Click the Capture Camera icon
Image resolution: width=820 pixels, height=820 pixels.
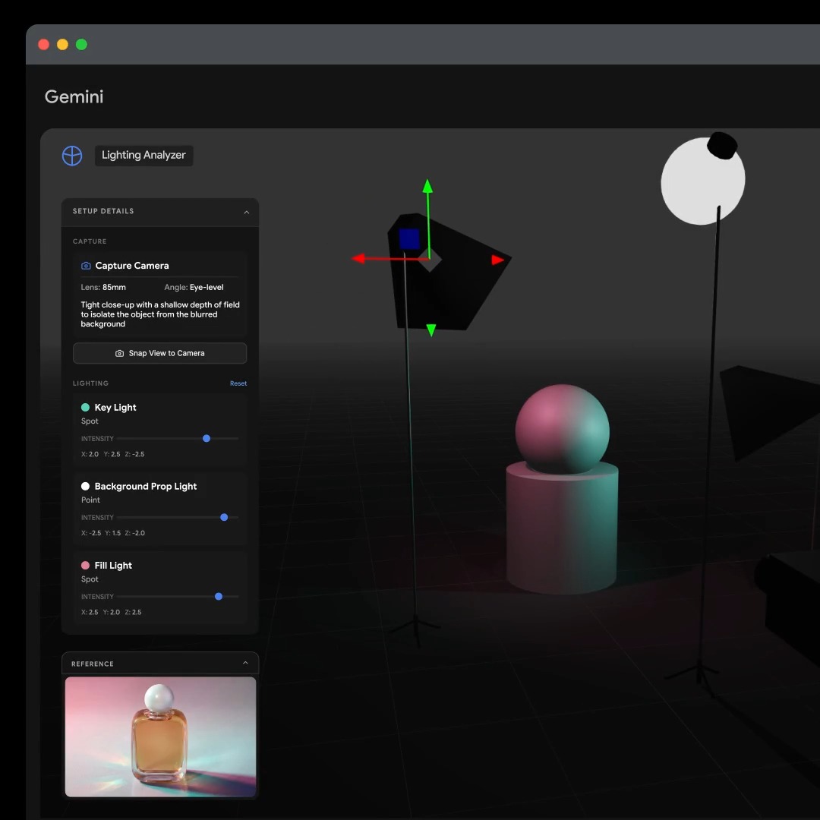(86, 266)
